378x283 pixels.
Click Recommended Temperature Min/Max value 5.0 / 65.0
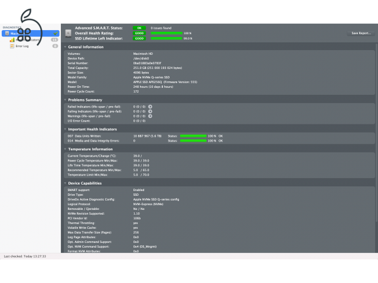coord(141,170)
